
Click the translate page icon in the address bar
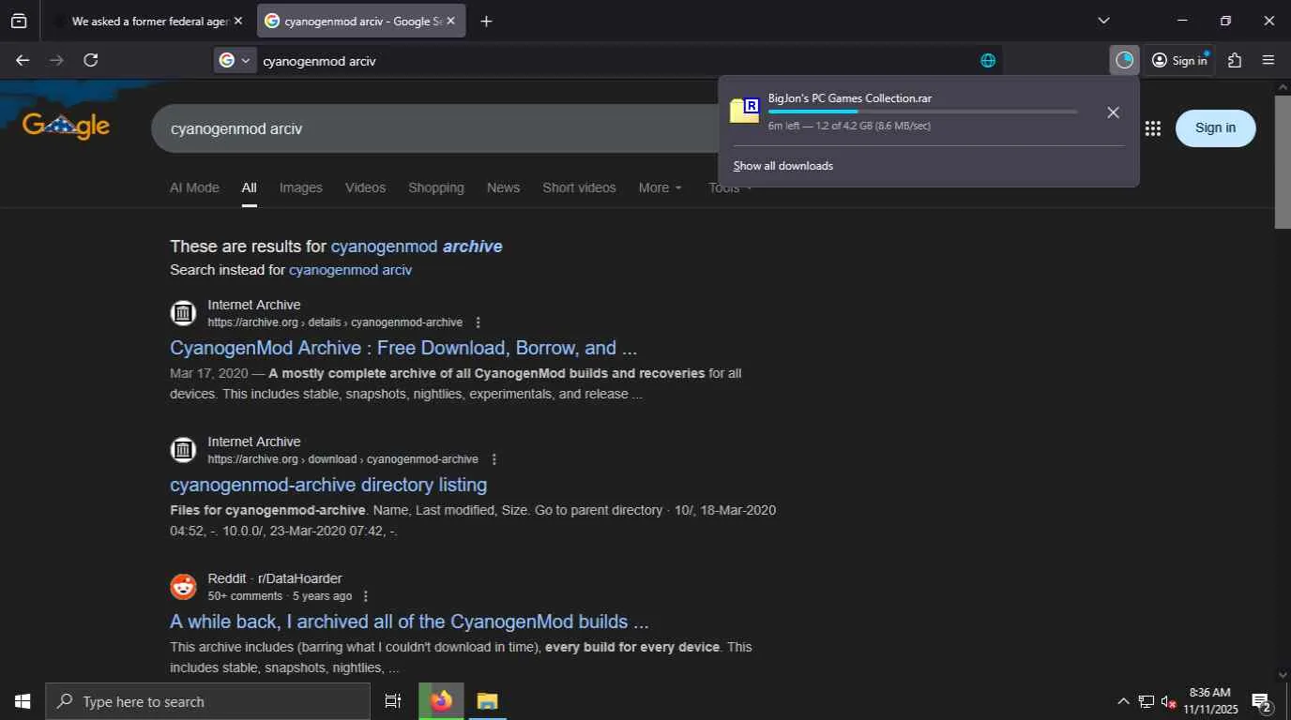coord(988,60)
